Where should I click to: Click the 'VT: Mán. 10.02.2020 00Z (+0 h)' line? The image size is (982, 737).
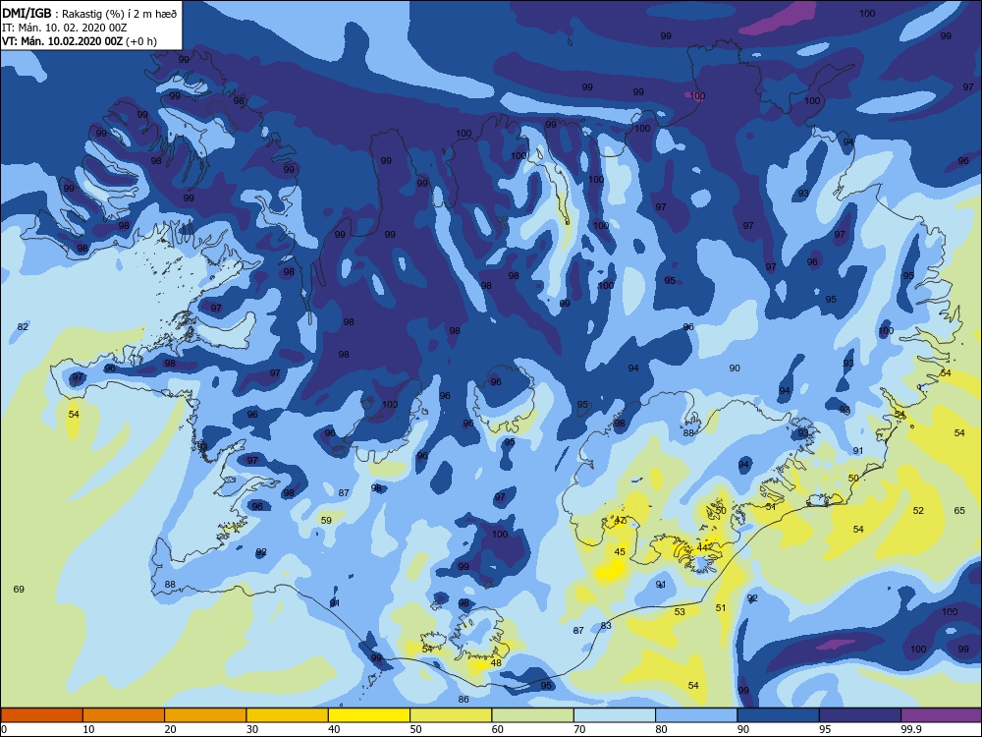pos(80,41)
